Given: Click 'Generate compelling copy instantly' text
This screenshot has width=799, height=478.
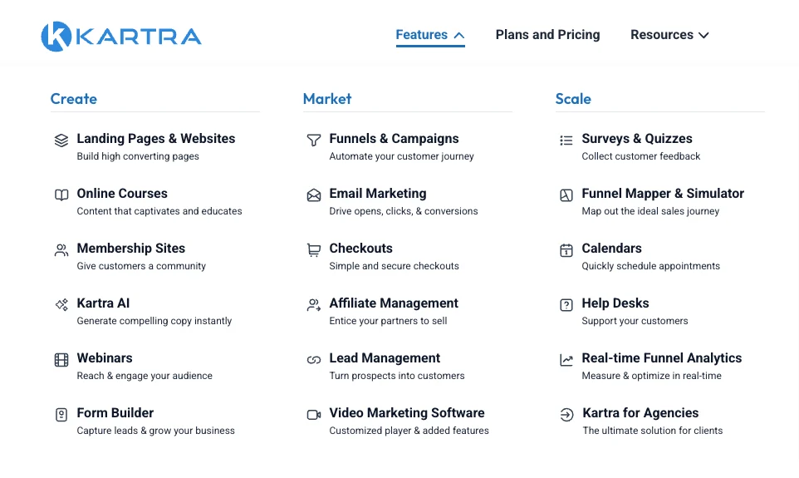Looking at the screenshot, I should coord(154,321).
